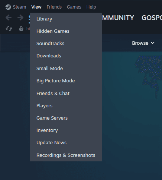Screen dimensions: 162x180
Task: Close the View menu header
Action: click(x=36, y=7)
